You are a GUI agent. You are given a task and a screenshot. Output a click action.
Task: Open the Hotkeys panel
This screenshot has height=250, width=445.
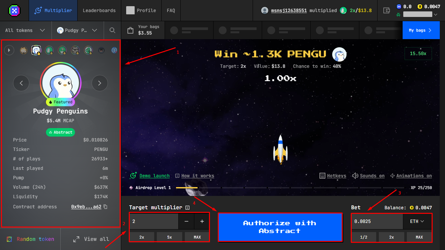pyautogui.click(x=333, y=176)
